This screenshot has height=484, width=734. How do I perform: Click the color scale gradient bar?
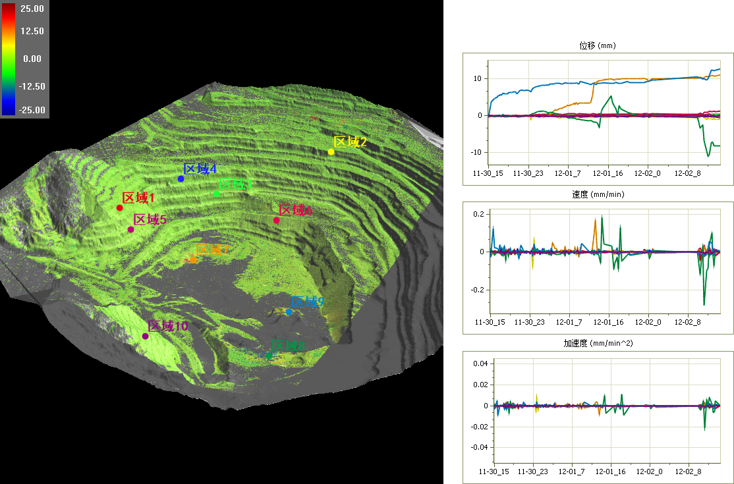[9, 59]
